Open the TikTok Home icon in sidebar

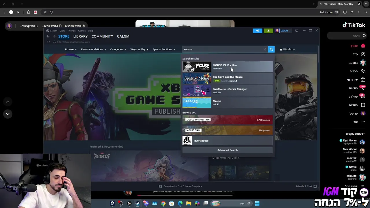point(363,46)
